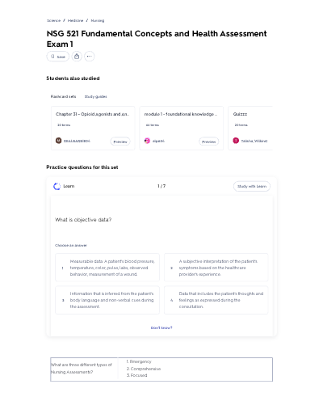
Task: Open the Science breadcrumb link
Action: pos(54,20)
